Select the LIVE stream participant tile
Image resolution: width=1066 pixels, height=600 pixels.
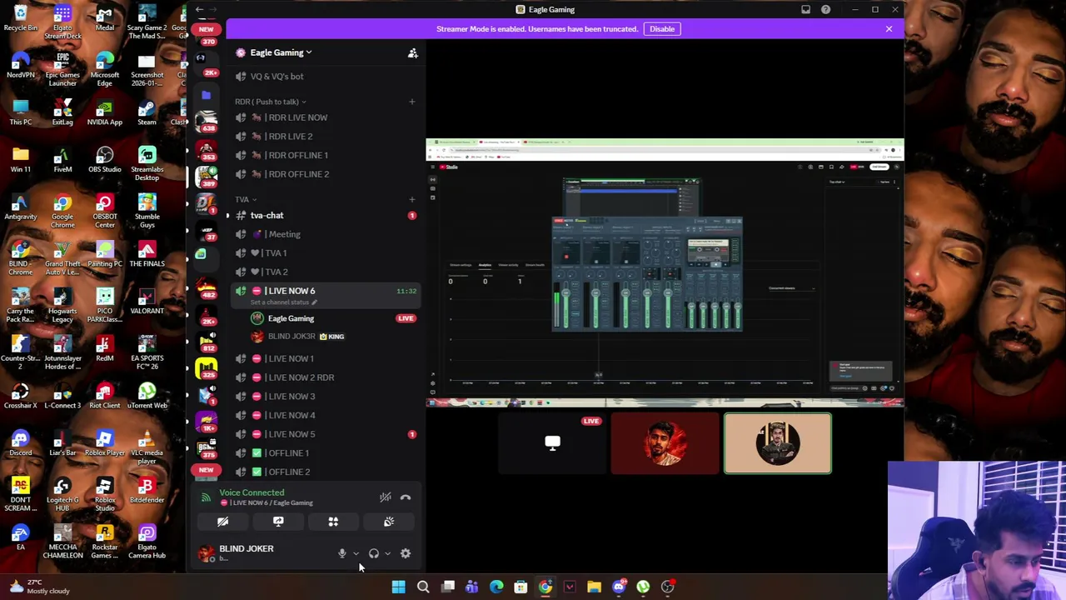click(552, 443)
